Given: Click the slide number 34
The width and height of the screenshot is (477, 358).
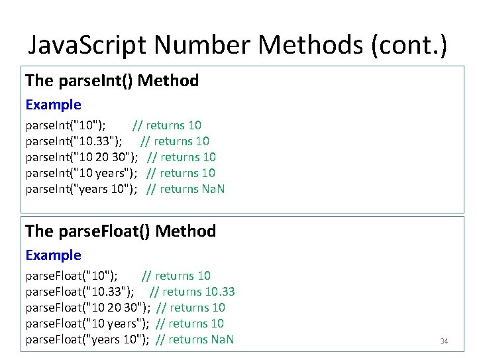Looking at the screenshot, I should click(444, 341).
